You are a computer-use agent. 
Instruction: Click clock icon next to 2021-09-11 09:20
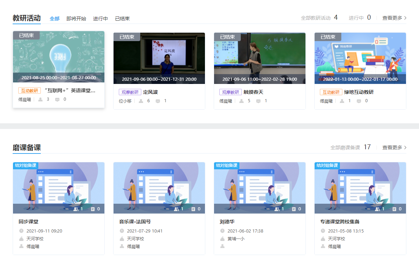[x=21, y=231]
